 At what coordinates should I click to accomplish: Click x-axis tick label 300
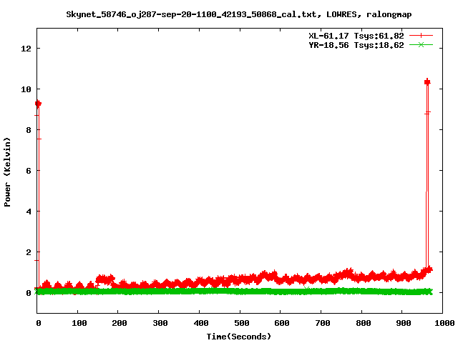[160, 323]
